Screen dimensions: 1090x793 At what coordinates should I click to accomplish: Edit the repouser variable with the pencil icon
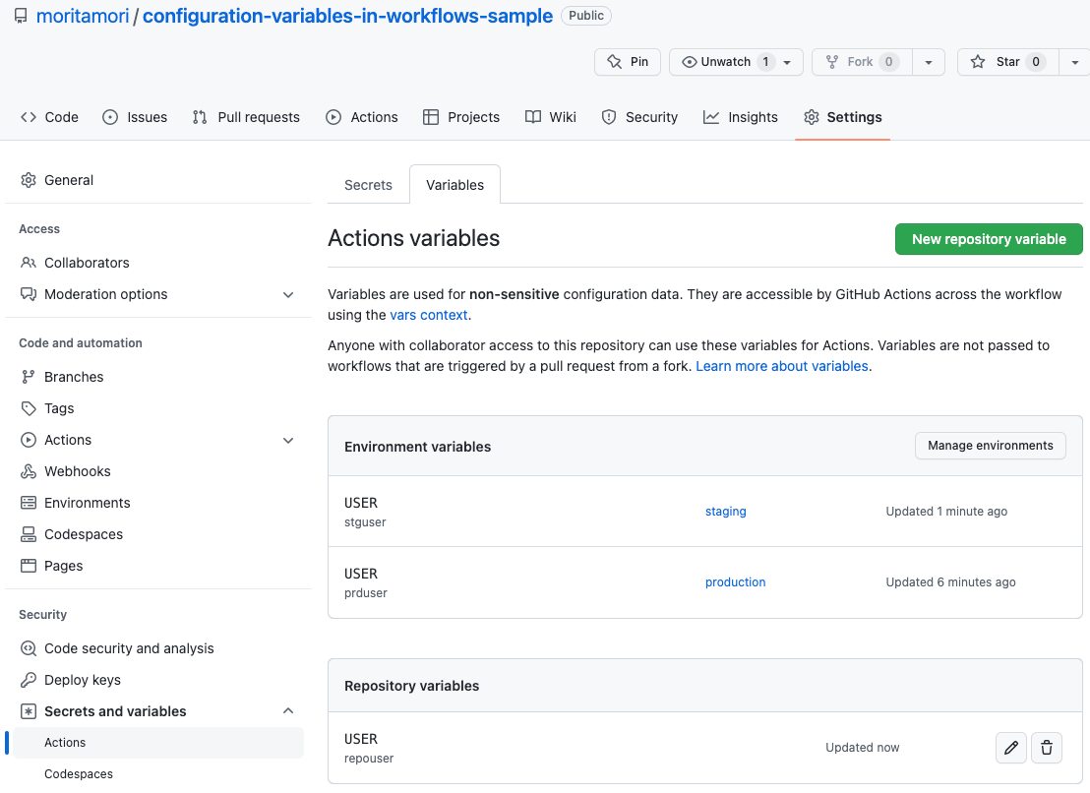click(x=1011, y=748)
